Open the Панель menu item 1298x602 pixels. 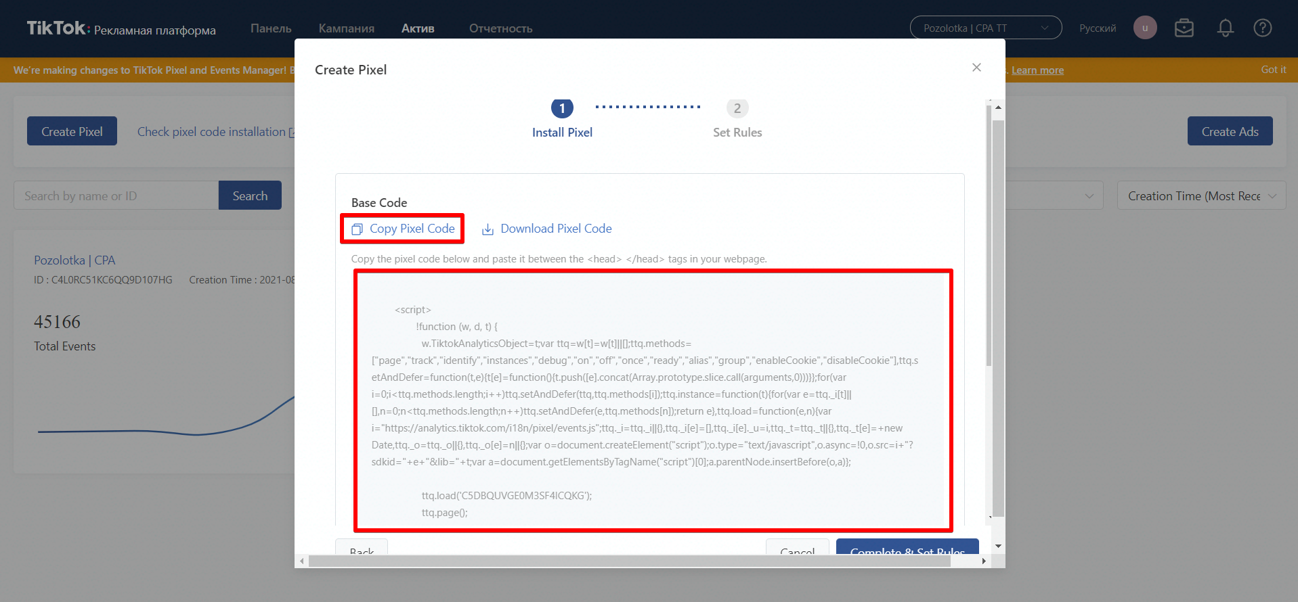pos(271,28)
